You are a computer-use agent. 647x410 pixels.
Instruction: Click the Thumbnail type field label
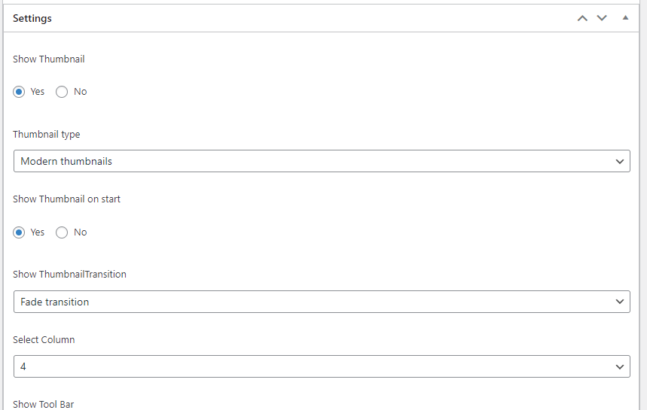[x=47, y=135]
